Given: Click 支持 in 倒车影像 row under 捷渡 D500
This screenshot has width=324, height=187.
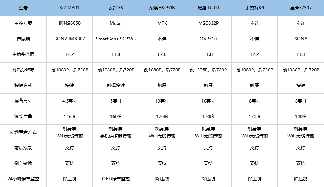Looking at the screenshot, I should [x=208, y=163].
